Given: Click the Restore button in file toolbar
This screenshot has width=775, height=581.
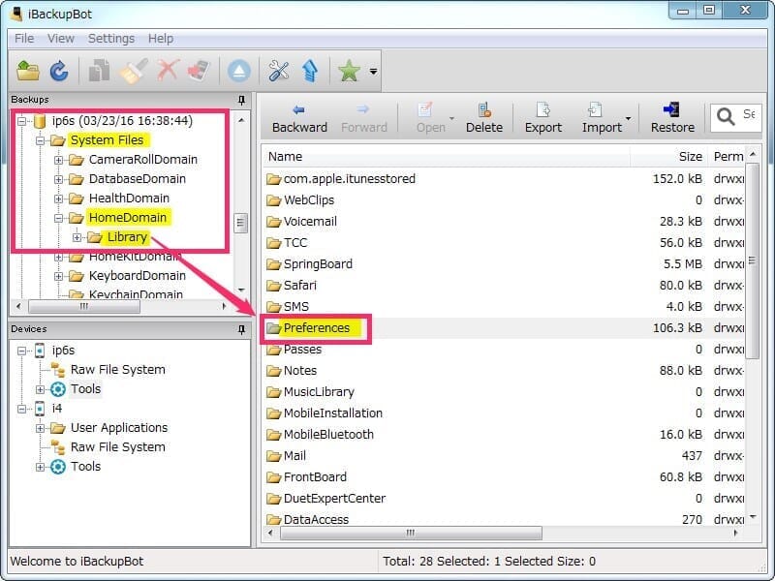Looking at the screenshot, I should (672, 117).
